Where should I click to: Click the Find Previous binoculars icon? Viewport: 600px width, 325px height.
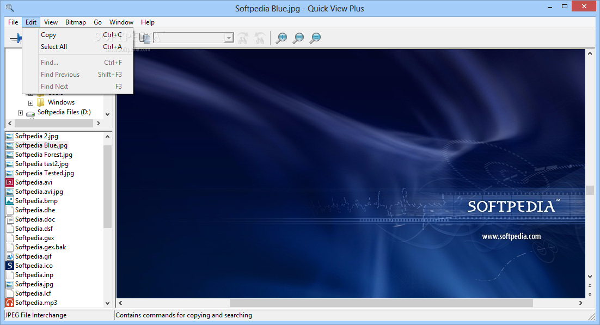point(260,38)
